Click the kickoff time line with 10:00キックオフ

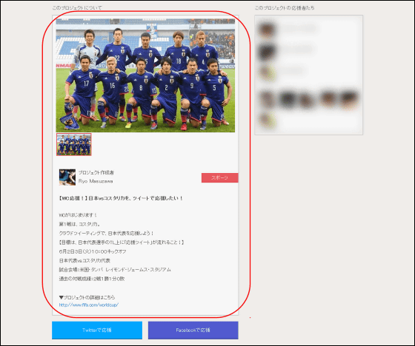coord(93,251)
